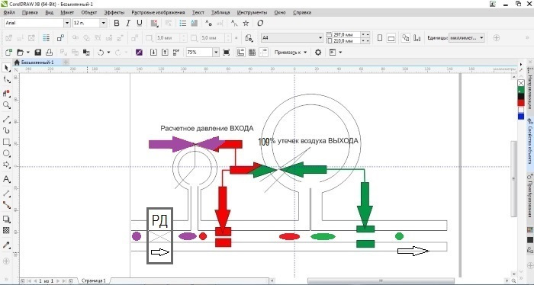Click the Undo arrow icon
The width and height of the screenshot is (534, 285).
(x=101, y=53)
